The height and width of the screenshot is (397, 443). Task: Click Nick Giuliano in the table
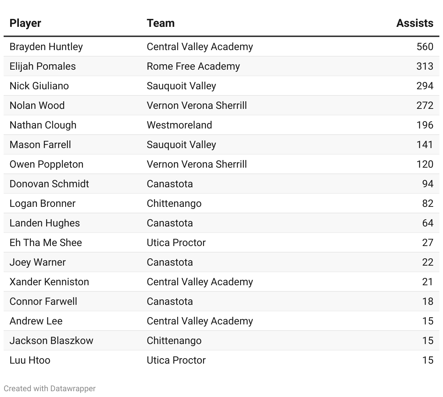pyautogui.click(x=39, y=86)
